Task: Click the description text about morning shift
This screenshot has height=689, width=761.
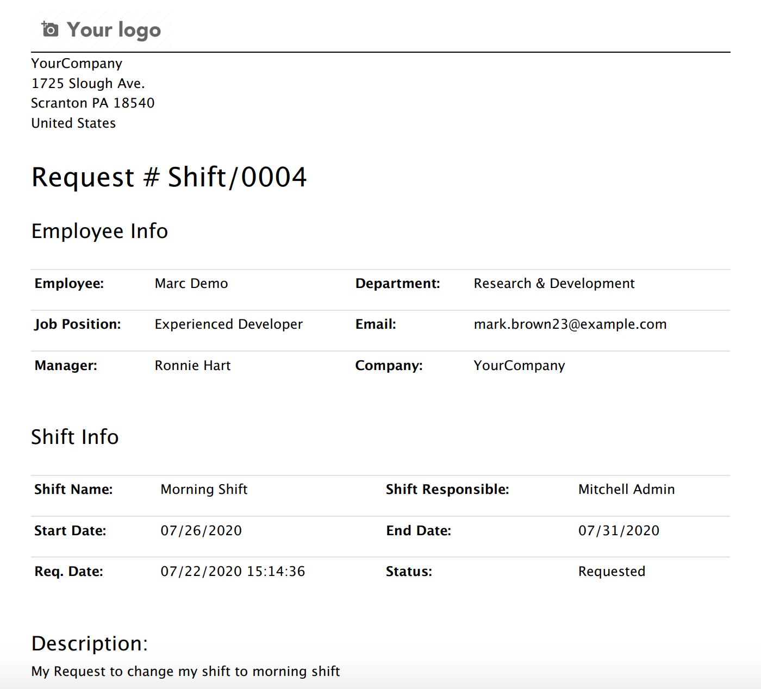Action: pos(185,672)
